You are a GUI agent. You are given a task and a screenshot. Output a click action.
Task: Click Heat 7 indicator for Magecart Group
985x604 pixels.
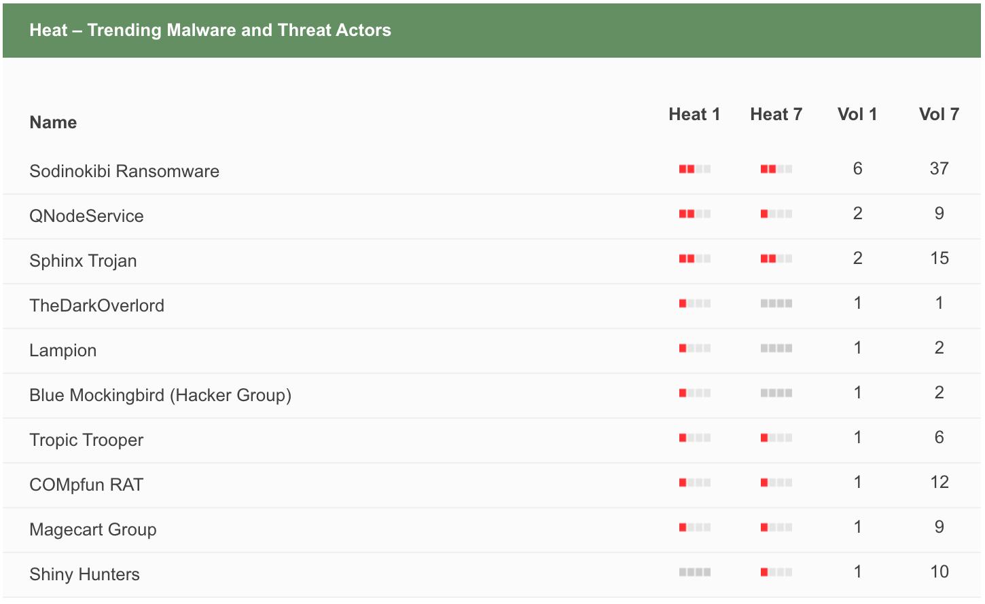click(776, 527)
